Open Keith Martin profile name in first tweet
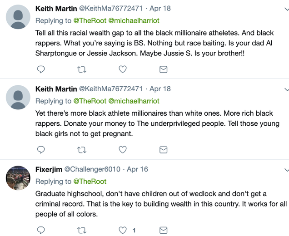 [x=56, y=9]
